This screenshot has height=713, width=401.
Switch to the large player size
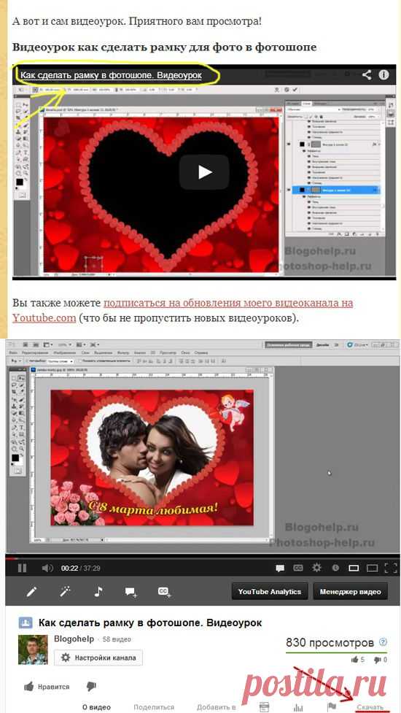(x=372, y=568)
